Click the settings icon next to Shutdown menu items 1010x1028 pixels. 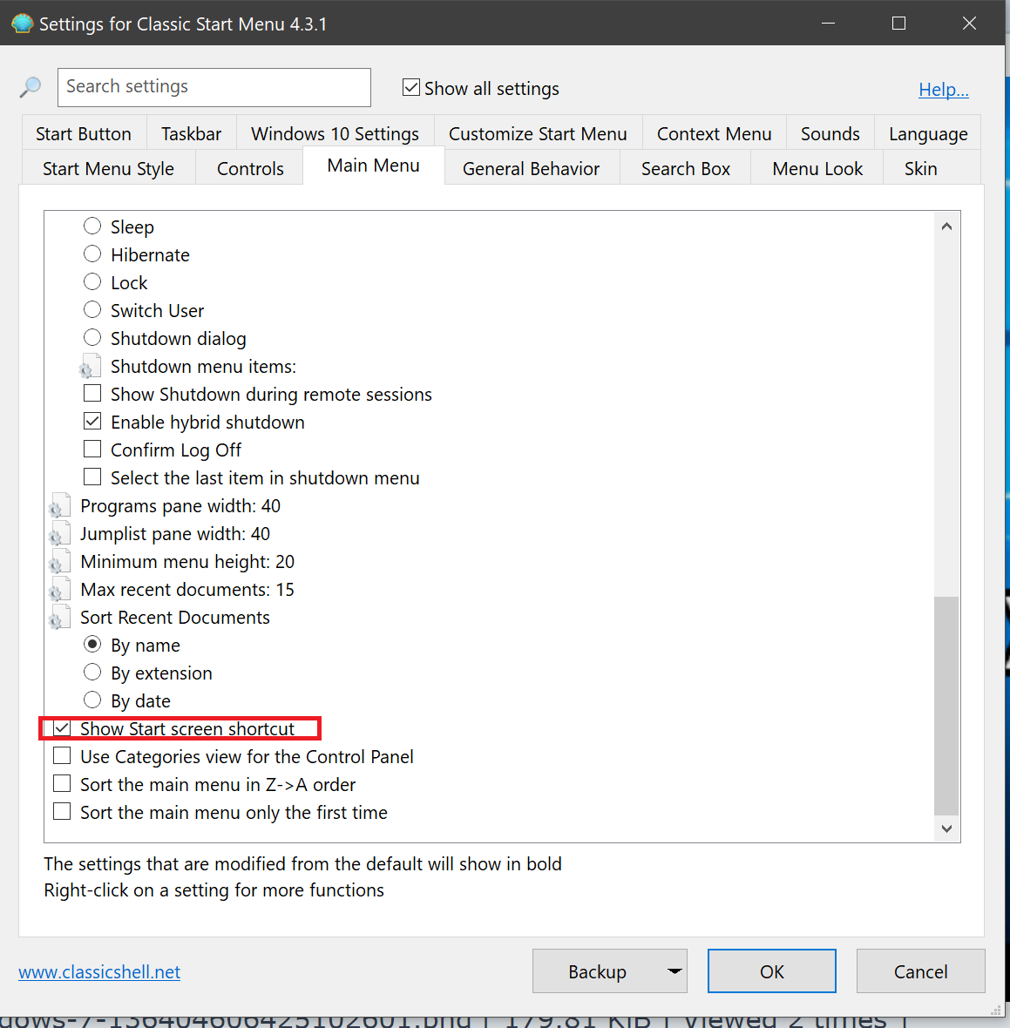pos(91,367)
